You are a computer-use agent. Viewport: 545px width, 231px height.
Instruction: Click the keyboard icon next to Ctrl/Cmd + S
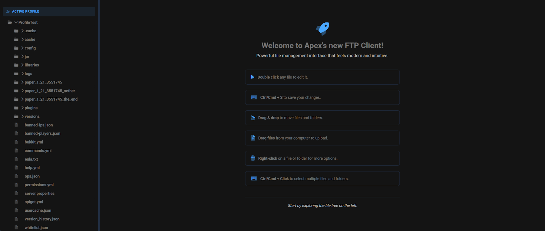253,97
